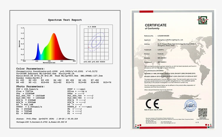
Task: Select the 'PFlux' empty value line
Action: coord(77,91)
